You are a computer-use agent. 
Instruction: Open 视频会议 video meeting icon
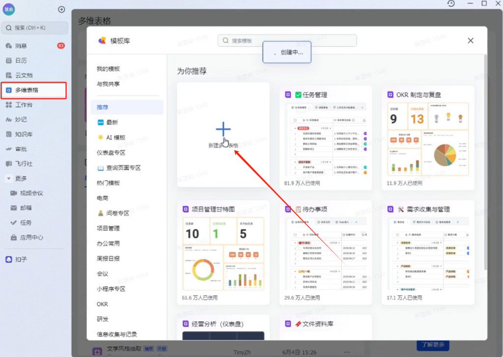13,193
